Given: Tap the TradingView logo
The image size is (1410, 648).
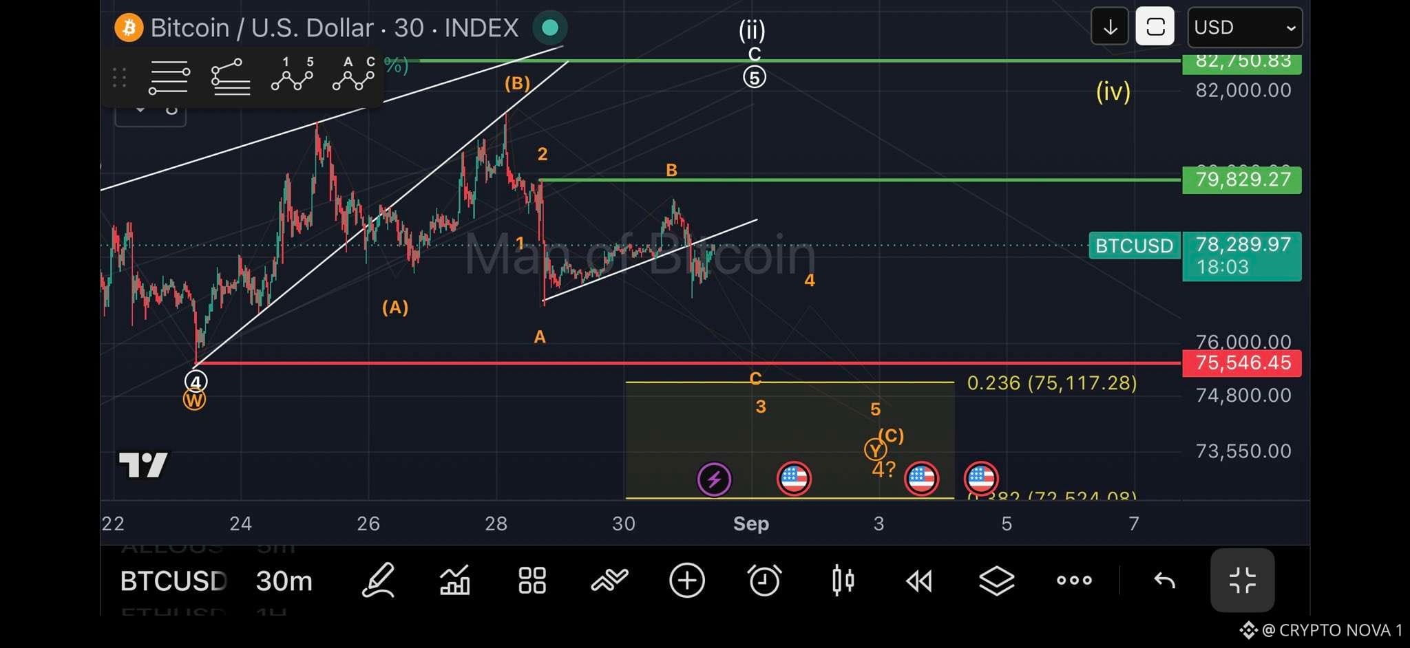Looking at the screenshot, I should coord(143,465).
